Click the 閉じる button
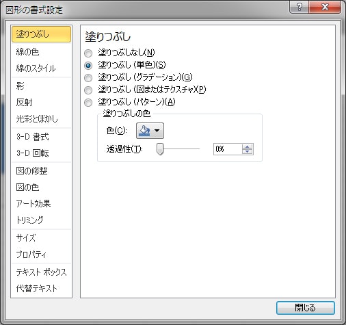The width and height of the screenshot is (346, 325). coord(306,308)
